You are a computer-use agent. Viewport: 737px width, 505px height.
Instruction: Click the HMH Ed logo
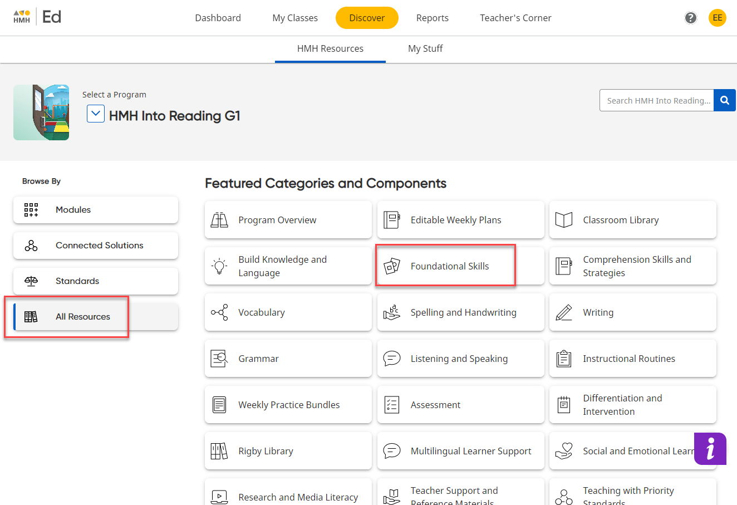37,17
